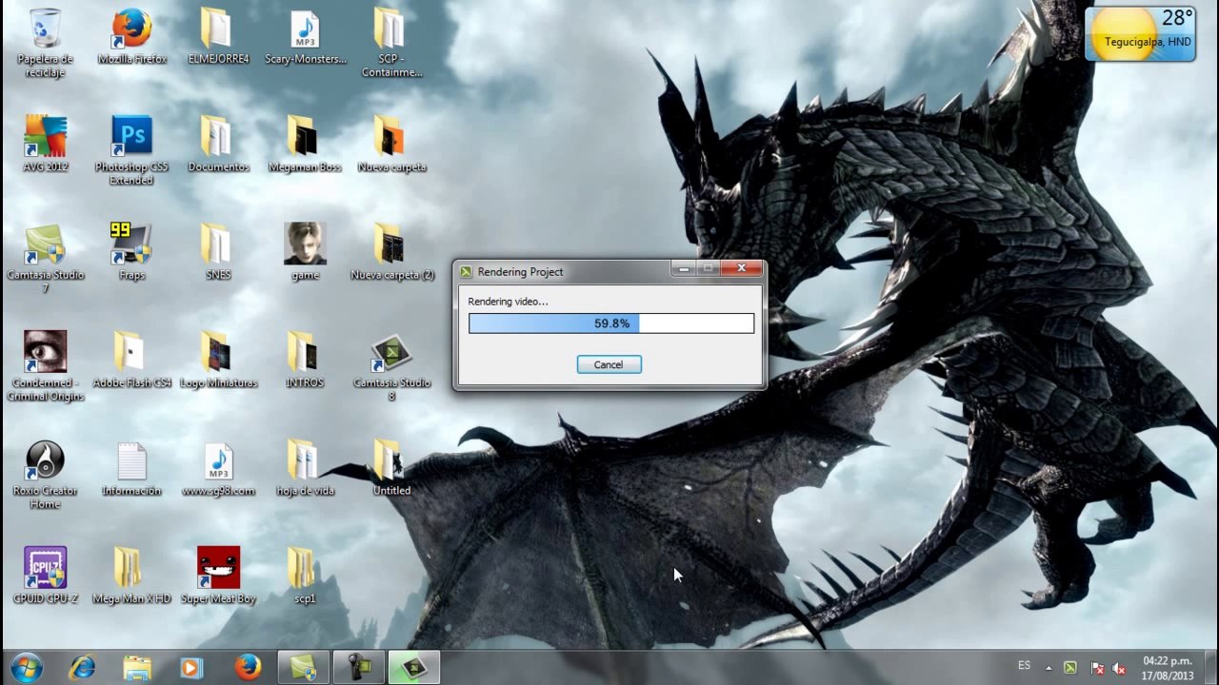Open the Windows Start menu
The width and height of the screenshot is (1219, 685).
pos(27,667)
